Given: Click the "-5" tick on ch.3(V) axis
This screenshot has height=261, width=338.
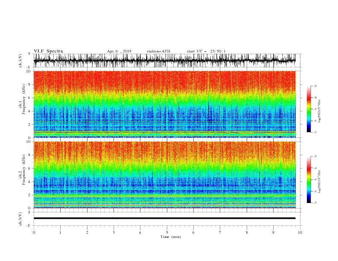Looking at the screenshot, I should point(29,226).
